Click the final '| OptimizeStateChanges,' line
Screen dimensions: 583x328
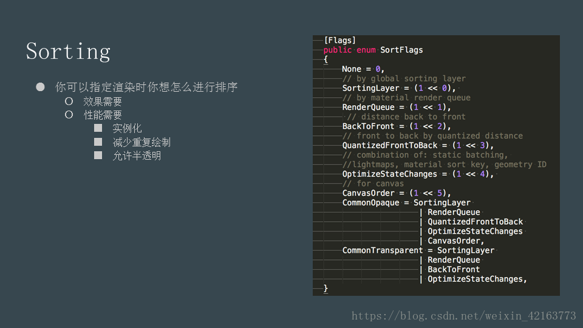pyautogui.click(x=473, y=279)
